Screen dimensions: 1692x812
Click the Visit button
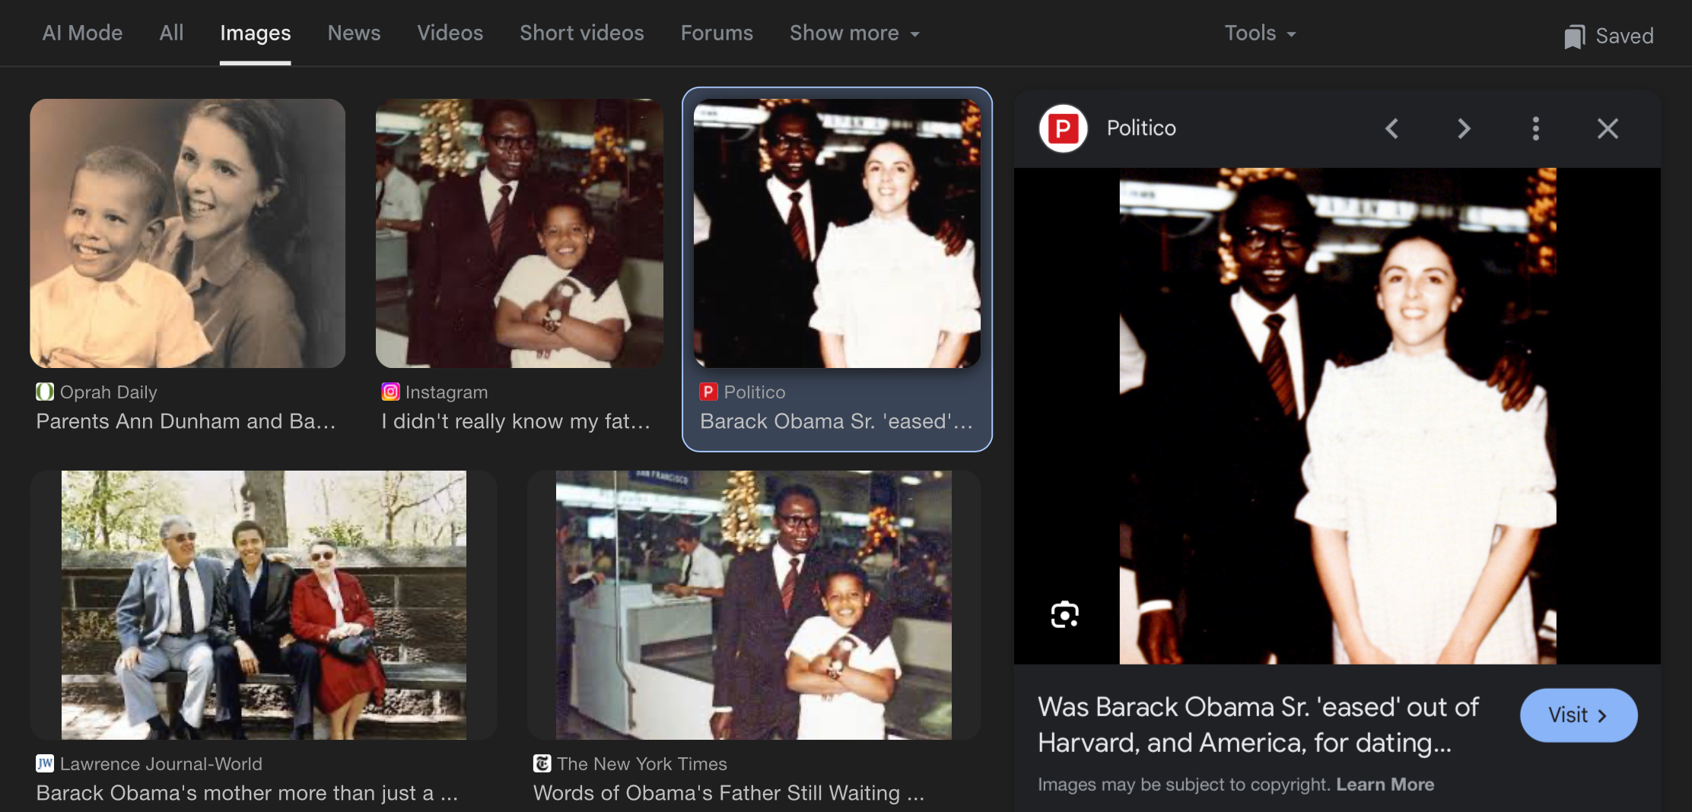coord(1579,715)
